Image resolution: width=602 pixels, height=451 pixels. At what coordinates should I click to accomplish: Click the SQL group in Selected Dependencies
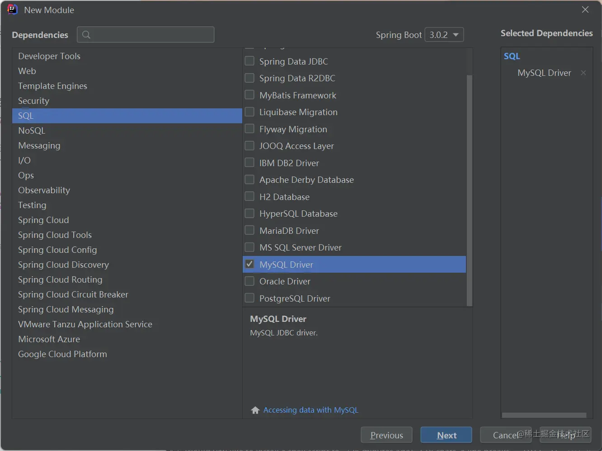coord(512,56)
